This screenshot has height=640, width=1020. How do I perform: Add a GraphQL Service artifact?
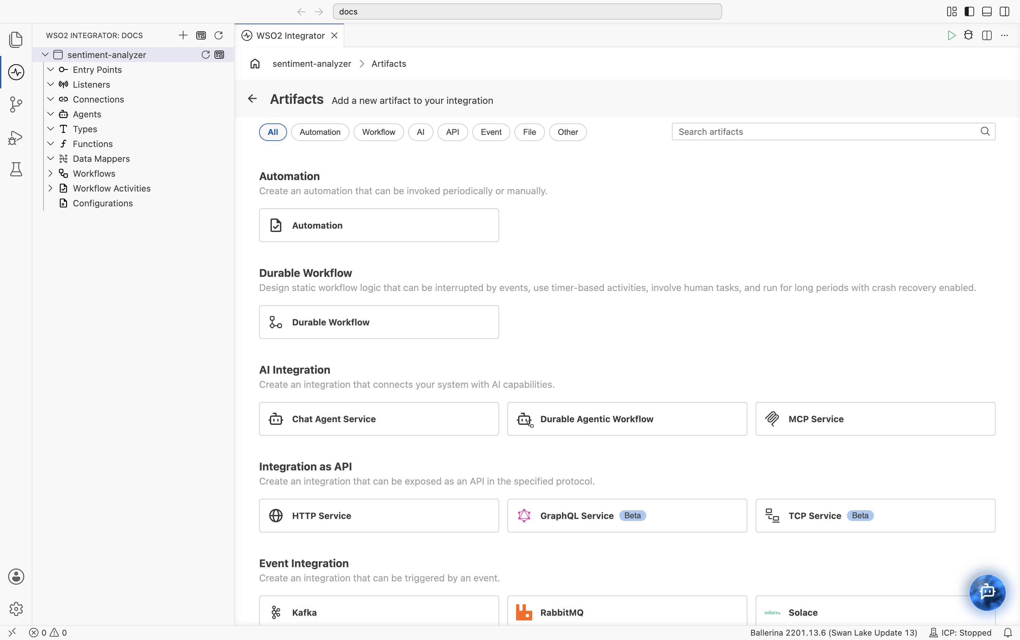pos(627,516)
